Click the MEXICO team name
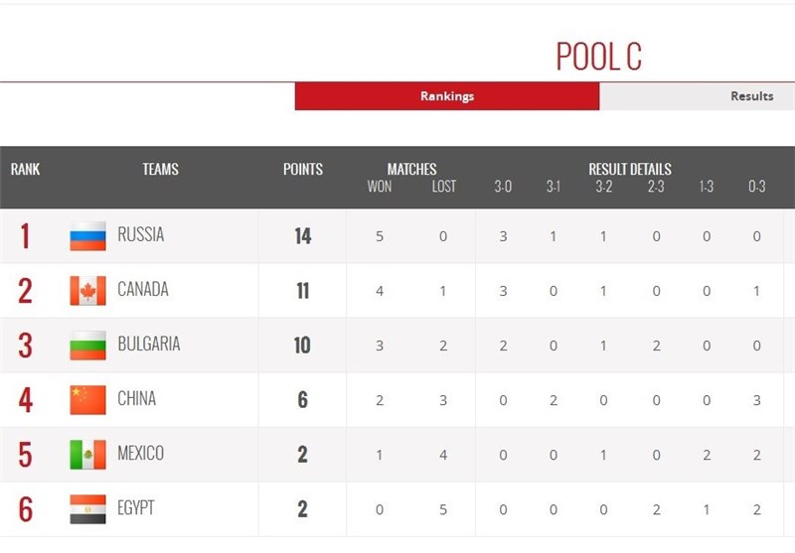Viewport: 795px width, 553px height. click(140, 454)
